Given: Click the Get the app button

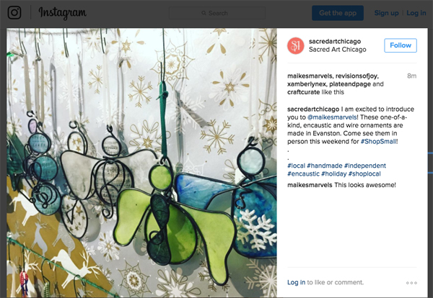Looking at the screenshot, I should pos(338,13).
